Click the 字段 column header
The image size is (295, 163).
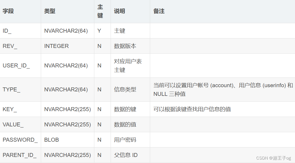(7, 11)
